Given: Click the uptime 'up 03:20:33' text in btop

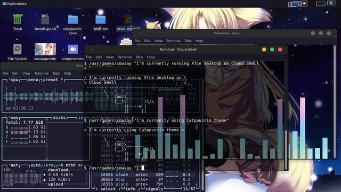Looking at the screenshot, I should pyautogui.click(x=19, y=108).
